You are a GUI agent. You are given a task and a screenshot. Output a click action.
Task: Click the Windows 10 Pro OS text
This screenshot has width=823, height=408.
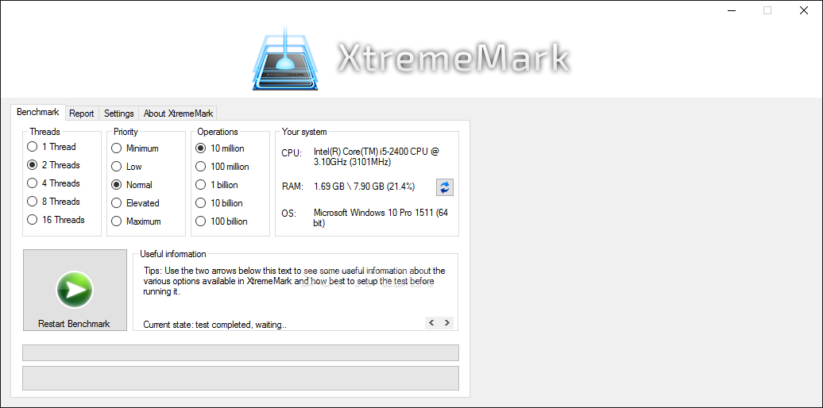tap(381, 218)
